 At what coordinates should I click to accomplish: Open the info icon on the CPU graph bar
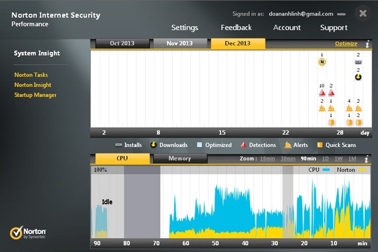(x=367, y=159)
